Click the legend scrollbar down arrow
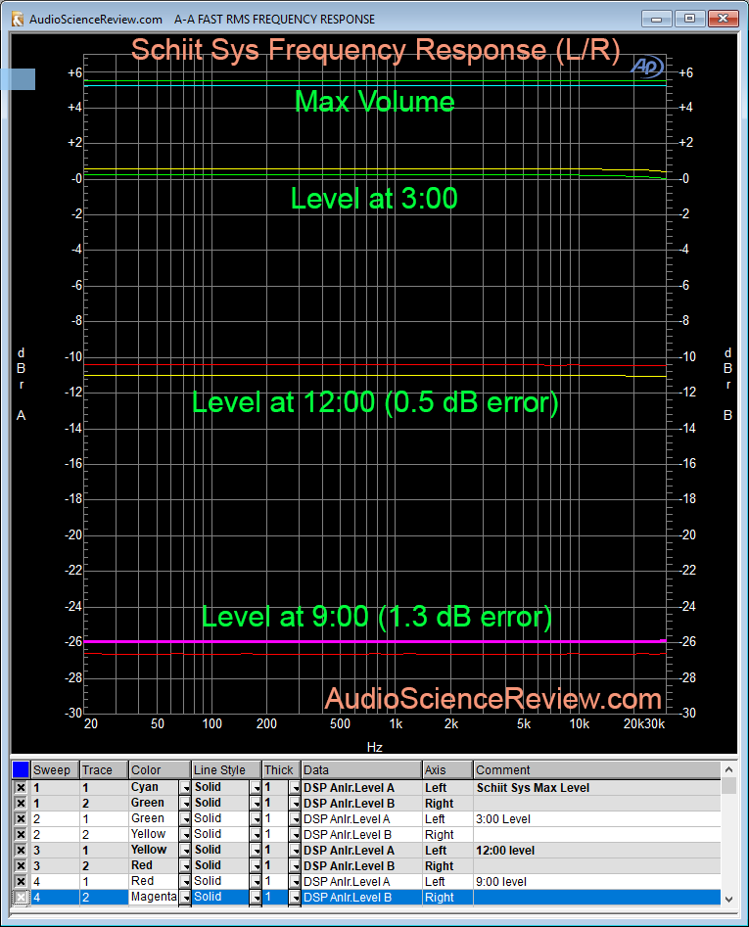Viewport: 749px width, 927px height. coord(728,899)
